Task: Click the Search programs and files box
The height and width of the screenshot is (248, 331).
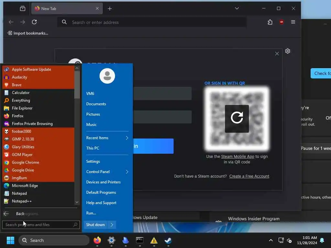Action: coord(41,225)
